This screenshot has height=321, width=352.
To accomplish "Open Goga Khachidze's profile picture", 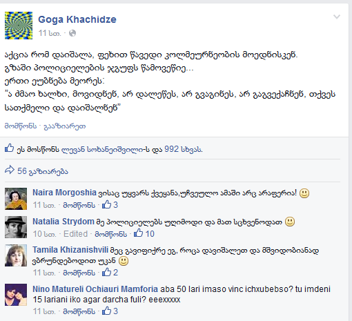I will pyautogui.click(x=19, y=26).
